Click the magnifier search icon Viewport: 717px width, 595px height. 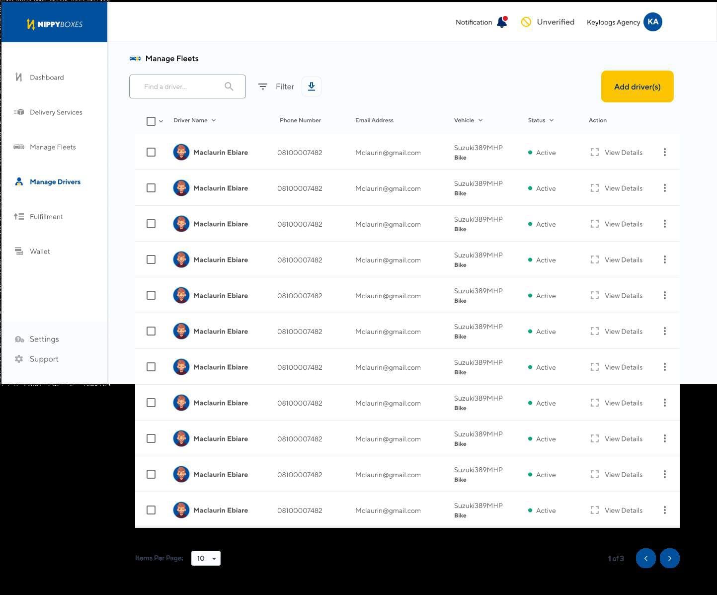point(229,86)
